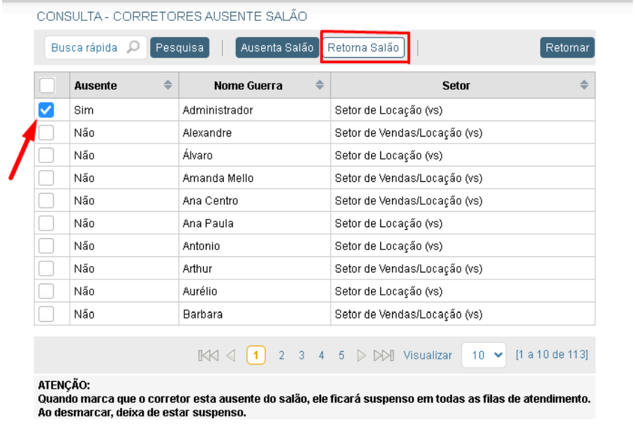Click the magnifier icon in Busca rápida
Screen dimensions: 635x425
coord(134,48)
